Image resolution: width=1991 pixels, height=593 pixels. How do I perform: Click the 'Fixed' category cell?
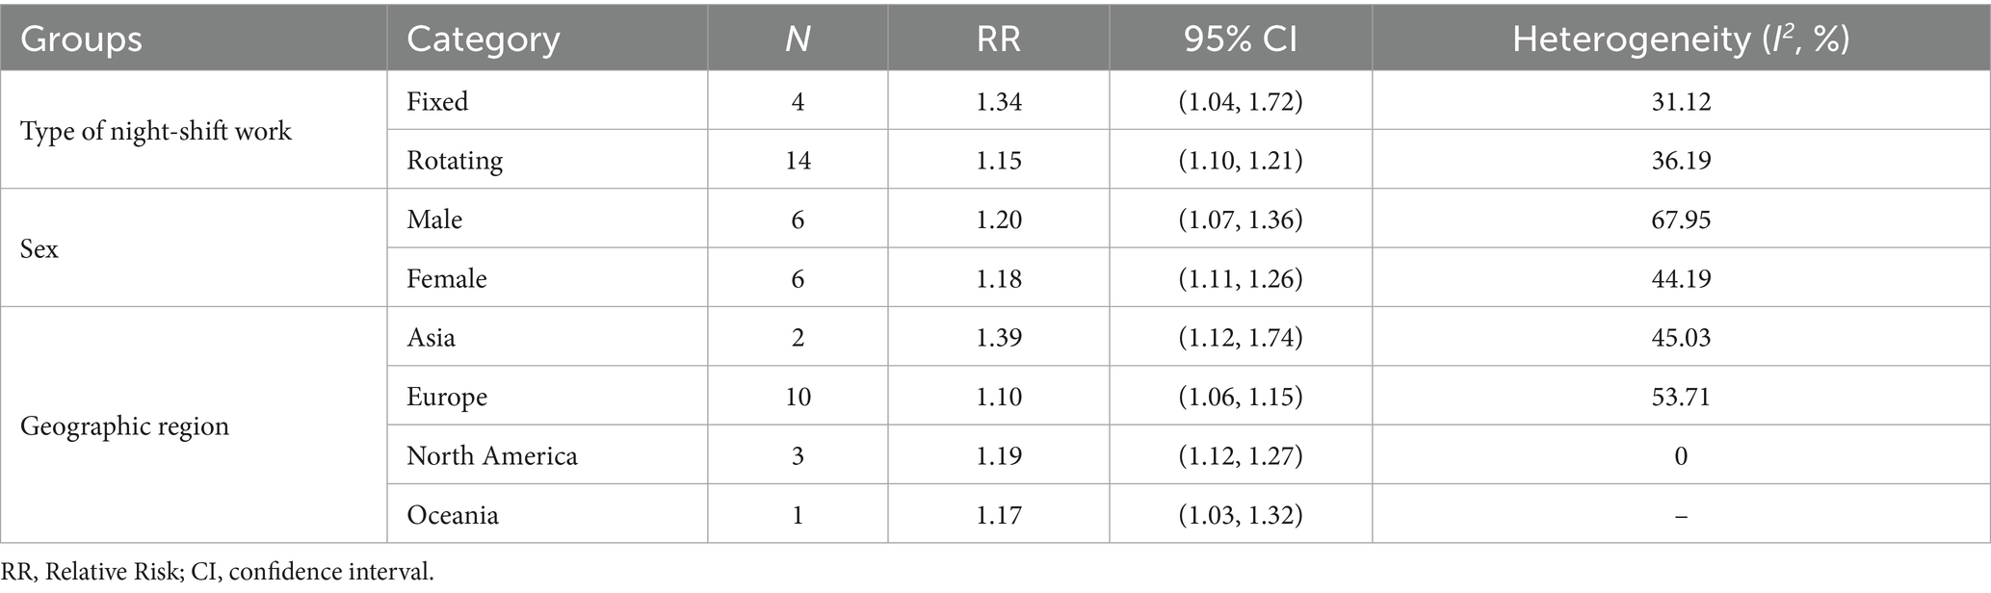[437, 101]
